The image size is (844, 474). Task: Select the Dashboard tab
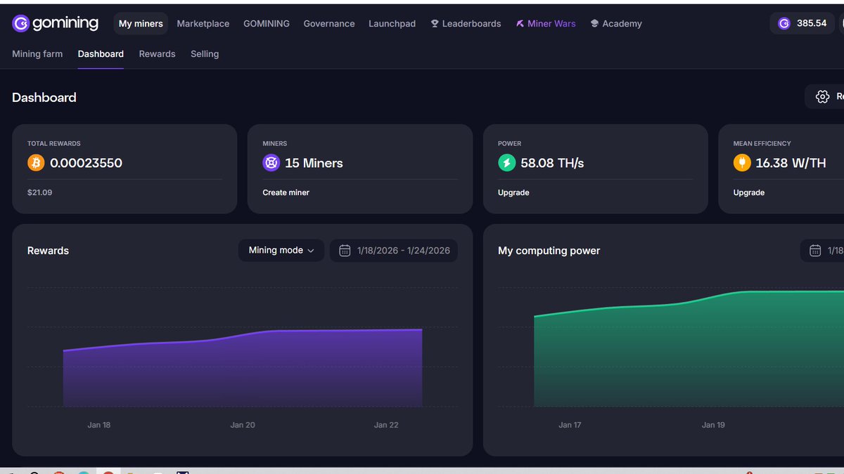pyautogui.click(x=101, y=53)
